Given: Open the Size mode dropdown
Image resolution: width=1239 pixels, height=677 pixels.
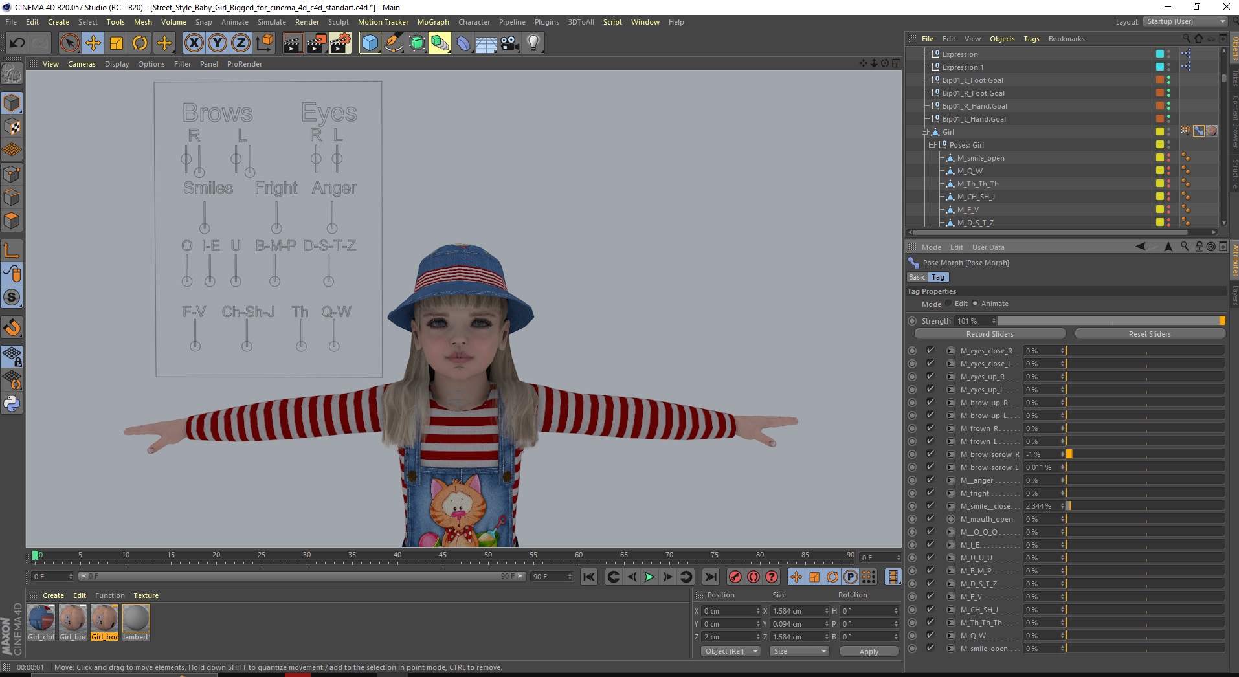Looking at the screenshot, I should coord(799,651).
